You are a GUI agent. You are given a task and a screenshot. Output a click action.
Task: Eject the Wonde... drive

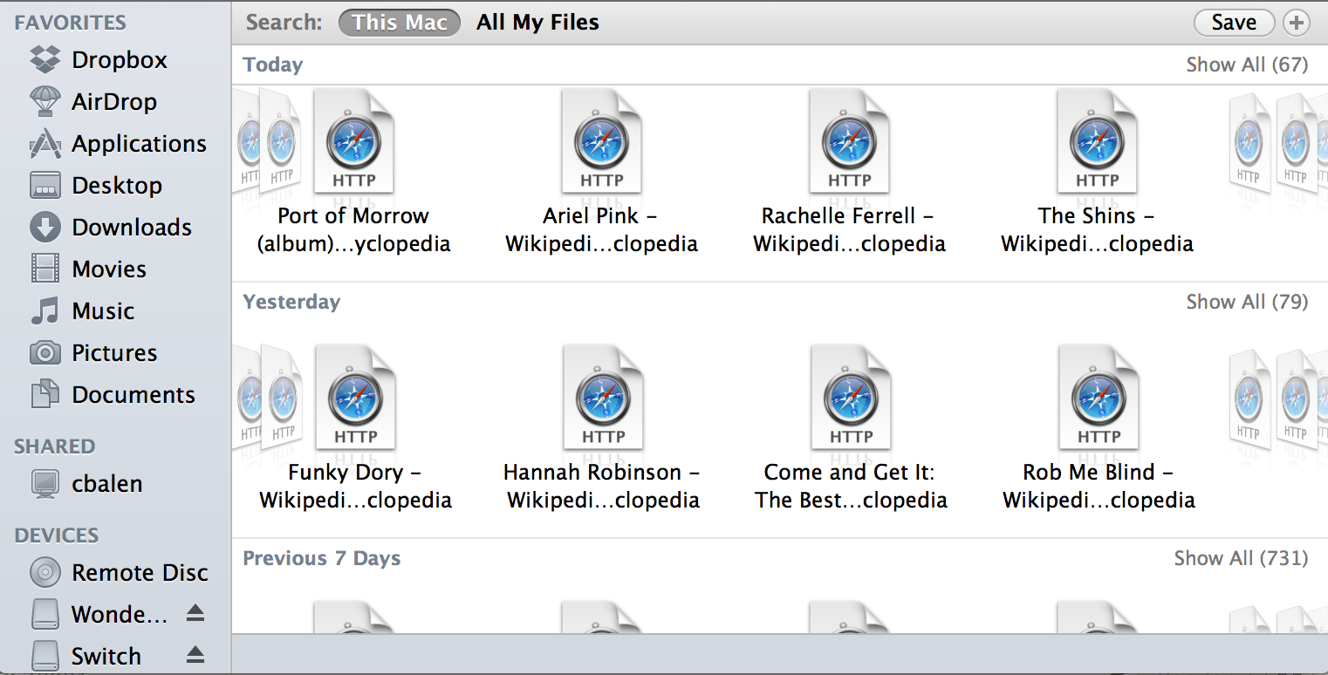tap(195, 614)
